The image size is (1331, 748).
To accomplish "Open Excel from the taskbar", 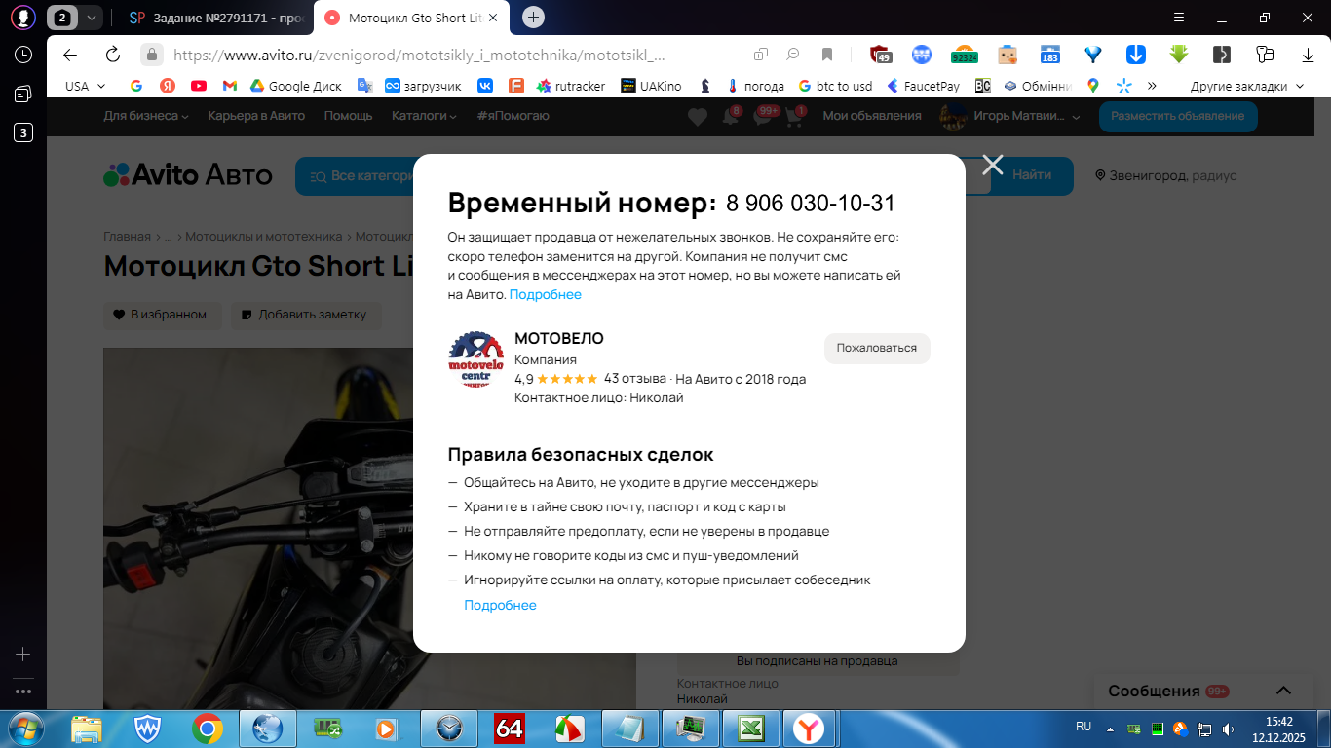I will pyautogui.click(x=749, y=729).
